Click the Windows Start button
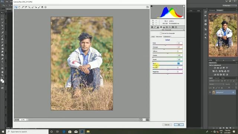 pos(3,131)
